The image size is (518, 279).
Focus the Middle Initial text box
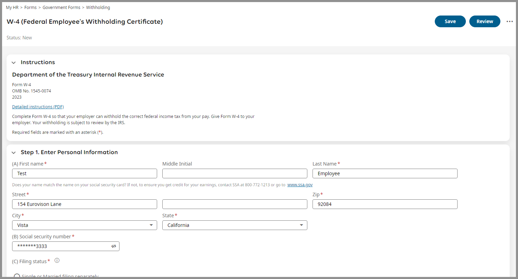(234, 173)
